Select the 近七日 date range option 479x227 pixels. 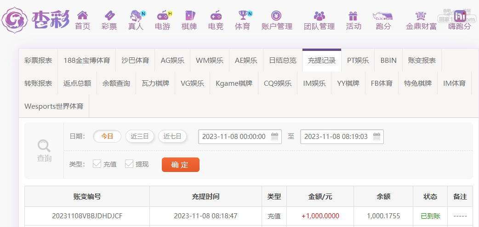(172, 136)
